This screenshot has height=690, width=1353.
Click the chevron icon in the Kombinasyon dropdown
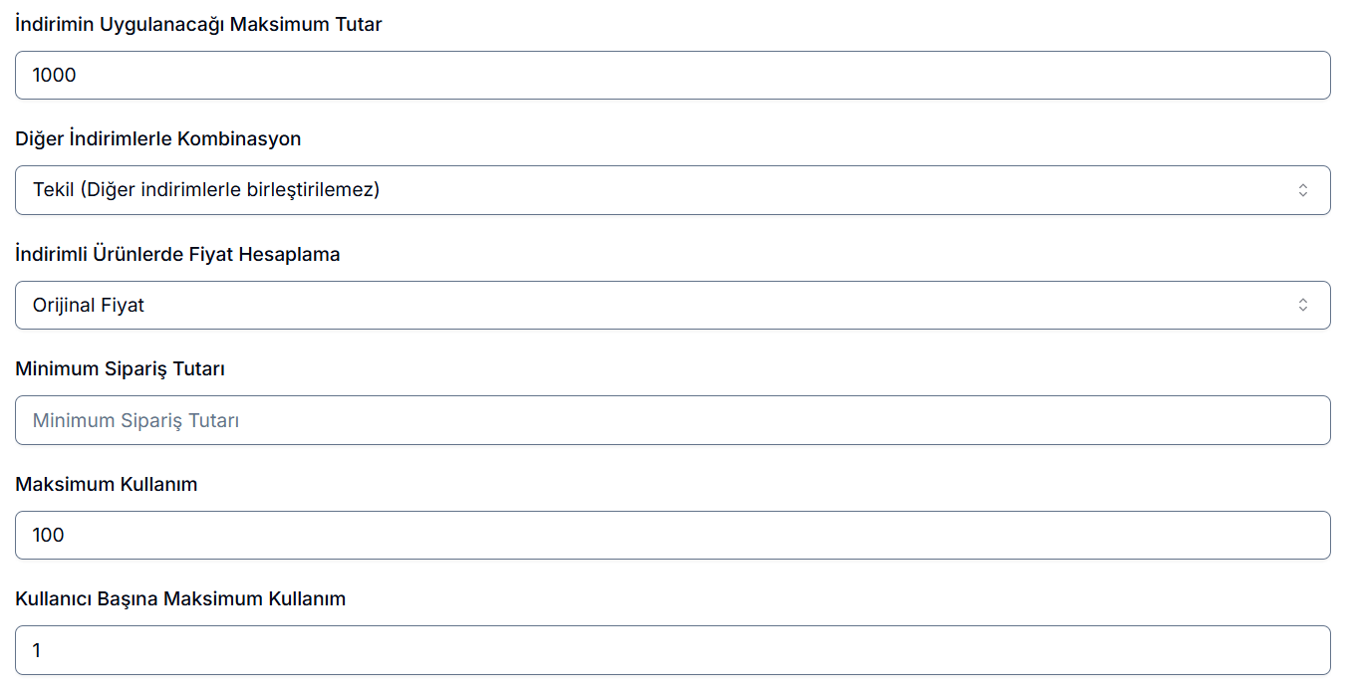click(x=1302, y=190)
